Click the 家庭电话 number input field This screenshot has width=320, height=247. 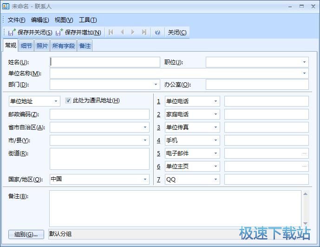[x=267, y=114]
